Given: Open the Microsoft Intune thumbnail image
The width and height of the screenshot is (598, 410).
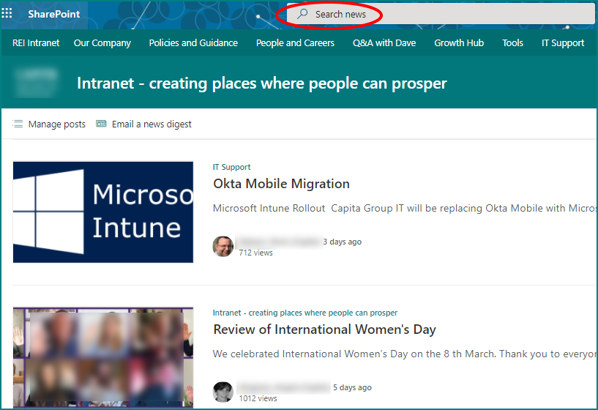Looking at the screenshot, I should (x=103, y=212).
